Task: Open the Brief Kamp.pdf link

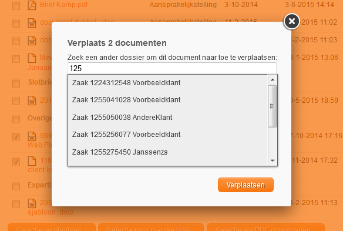Action: coord(63,5)
